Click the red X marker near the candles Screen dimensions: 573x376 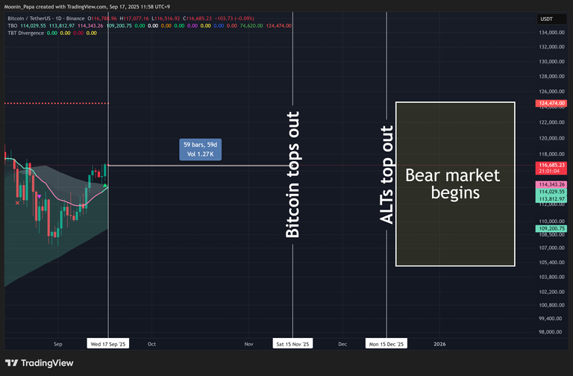[18, 203]
